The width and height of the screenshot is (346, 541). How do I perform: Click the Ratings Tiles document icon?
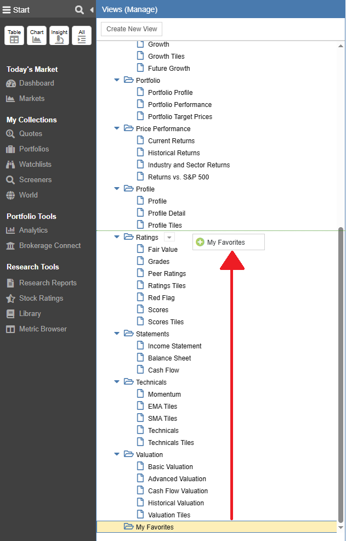coord(140,285)
